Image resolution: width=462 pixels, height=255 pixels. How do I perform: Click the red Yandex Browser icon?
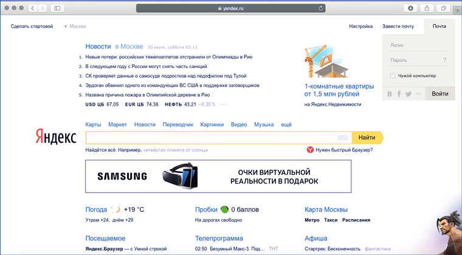[x=310, y=150]
